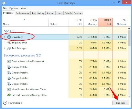Select the Host Process for Windows Tasks row
This screenshot has width=132, height=109.
64,89
